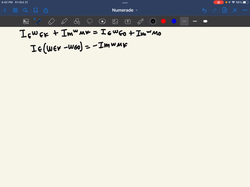Select the thick stroke width
This screenshot has height=187, width=250.
205,21
